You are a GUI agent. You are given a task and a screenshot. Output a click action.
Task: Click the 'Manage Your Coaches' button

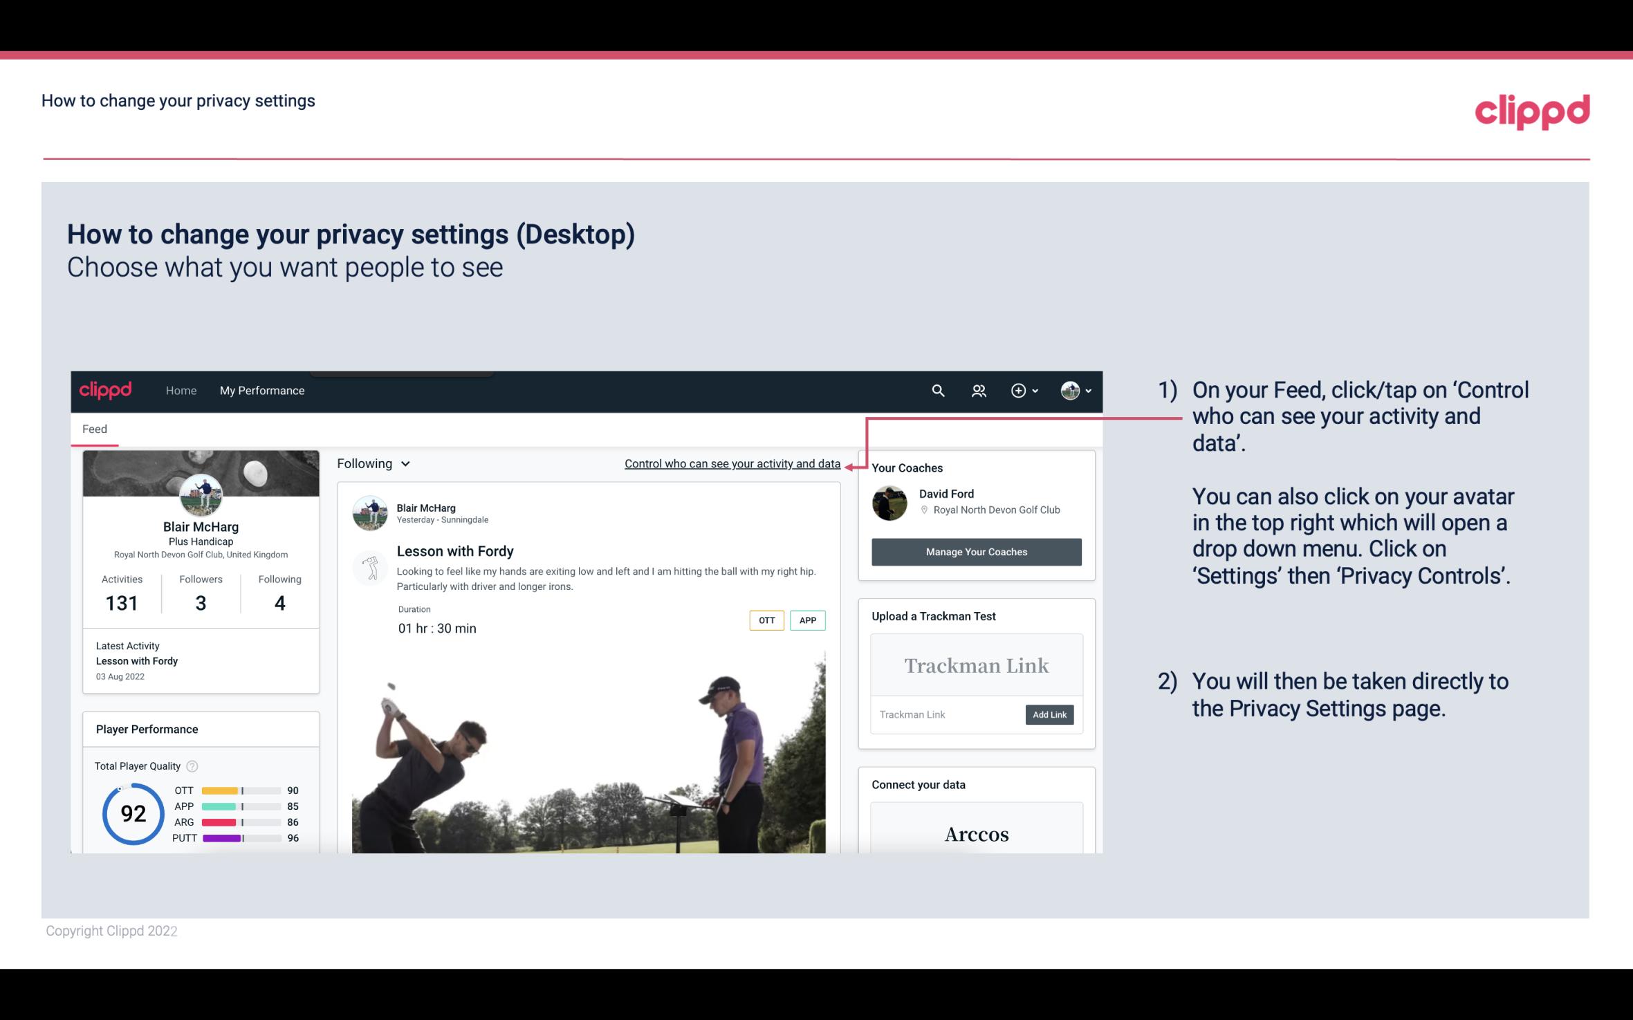pos(975,551)
